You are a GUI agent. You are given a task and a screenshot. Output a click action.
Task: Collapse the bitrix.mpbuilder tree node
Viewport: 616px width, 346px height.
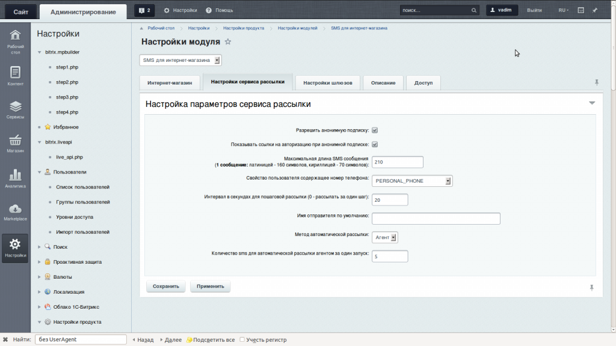click(x=39, y=52)
